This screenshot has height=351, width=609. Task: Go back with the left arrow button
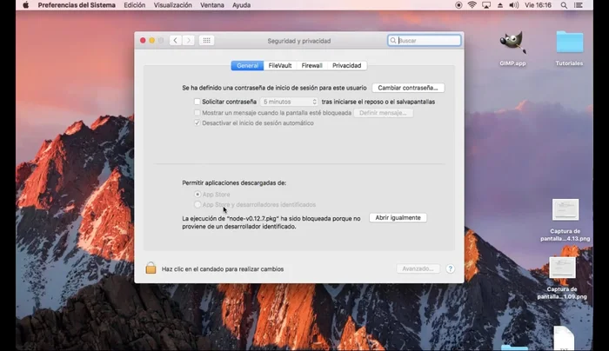(x=175, y=40)
